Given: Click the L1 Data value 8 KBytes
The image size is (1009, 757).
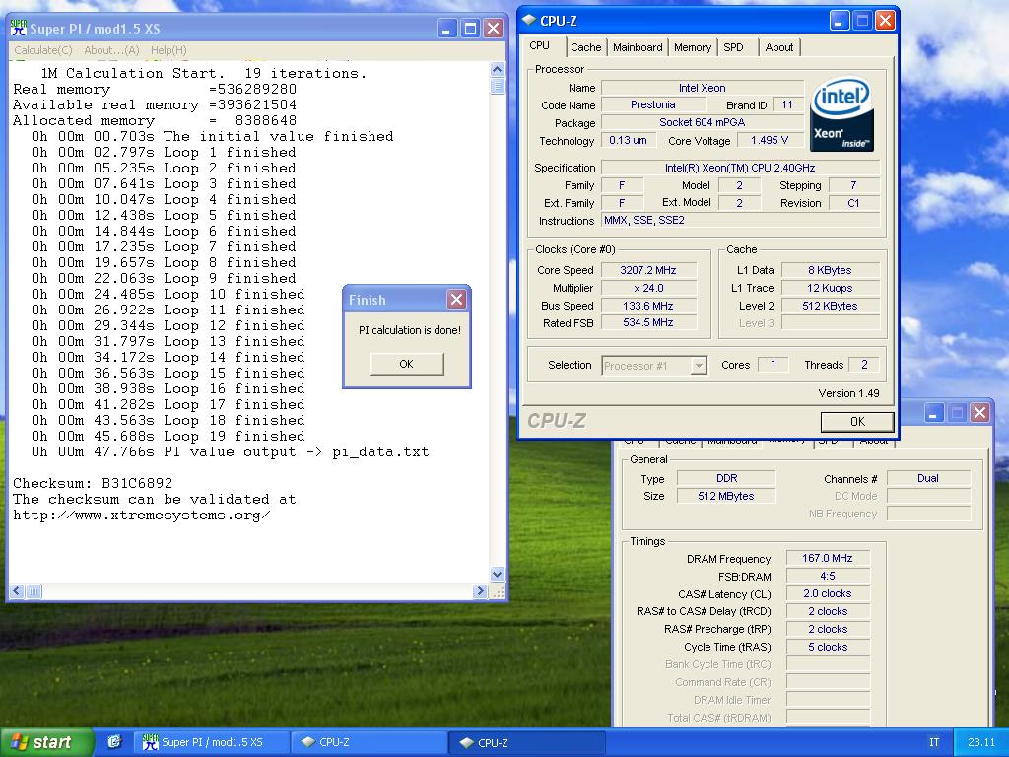Looking at the screenshot, I should tap(830, 270).
